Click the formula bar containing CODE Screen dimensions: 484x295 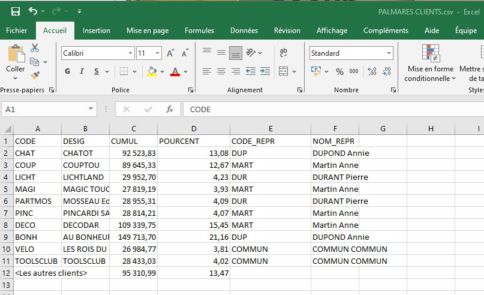[333, 109]
